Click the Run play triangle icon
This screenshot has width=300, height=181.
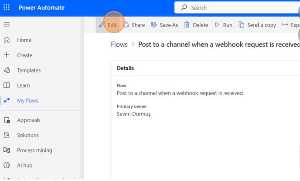tap(217, 25)
